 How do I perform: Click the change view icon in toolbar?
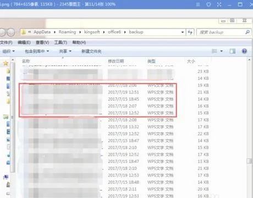(x=215, y=51)
